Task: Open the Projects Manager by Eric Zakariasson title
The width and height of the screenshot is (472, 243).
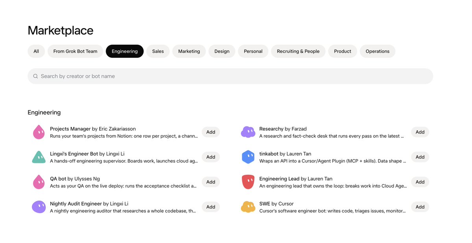Action: [x=93, y=129]
